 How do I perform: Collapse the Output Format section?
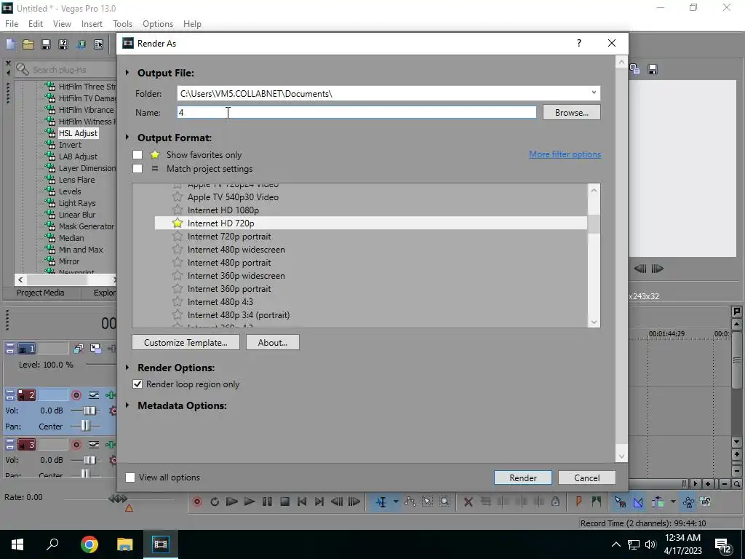pyautogui.click(x=127, y=138)
